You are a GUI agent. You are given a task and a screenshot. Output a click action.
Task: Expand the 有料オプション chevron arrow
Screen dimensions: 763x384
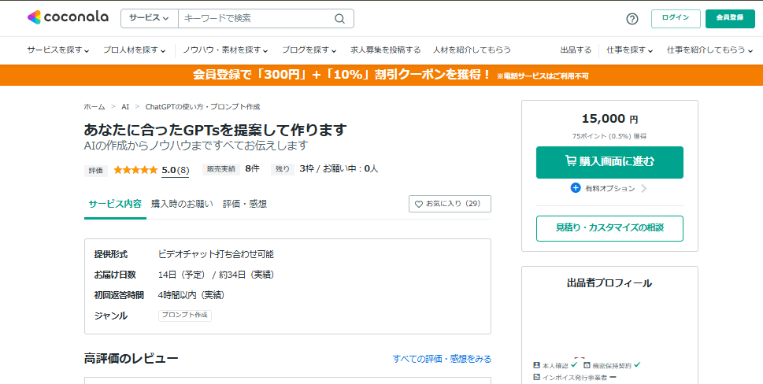coord(644,189)
